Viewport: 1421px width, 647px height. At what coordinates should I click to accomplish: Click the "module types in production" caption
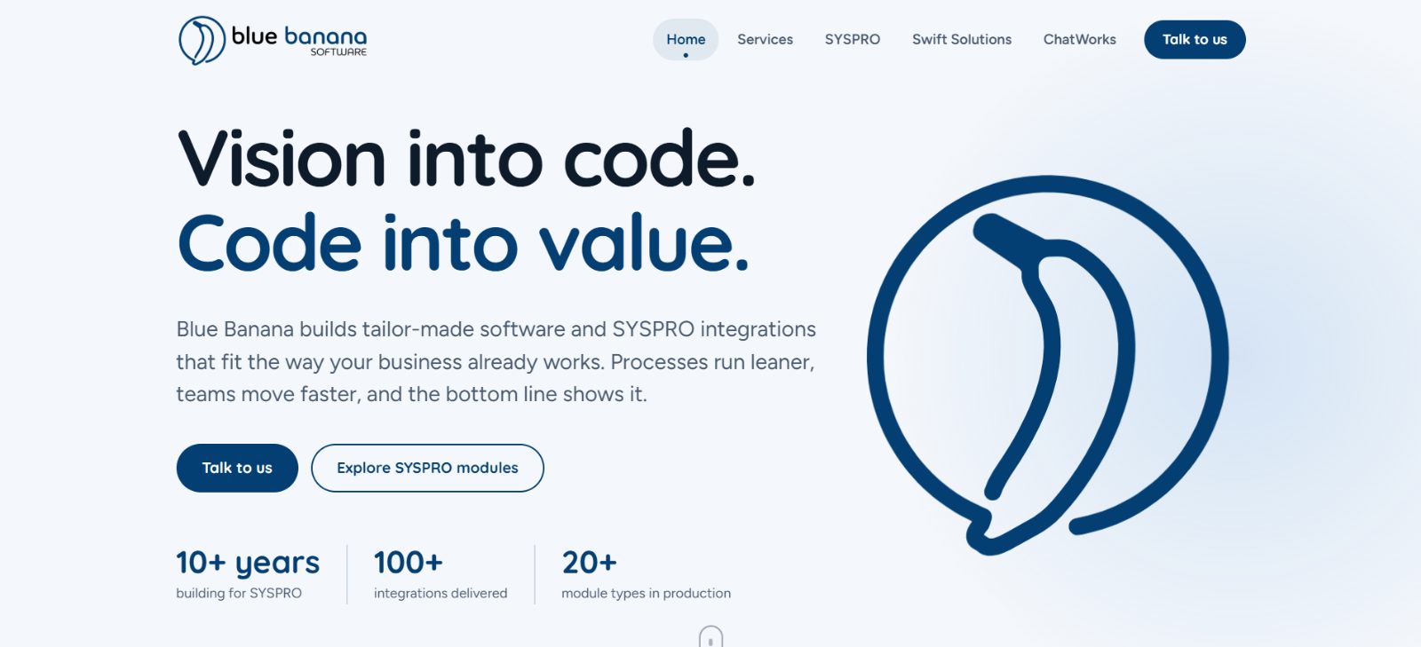tap(647, 593)
